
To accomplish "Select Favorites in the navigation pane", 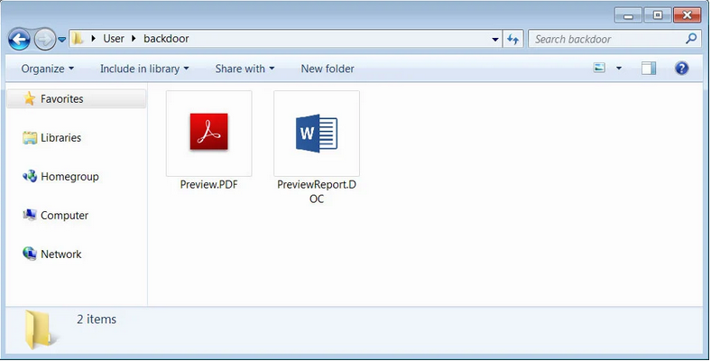I will pos(61,99).
